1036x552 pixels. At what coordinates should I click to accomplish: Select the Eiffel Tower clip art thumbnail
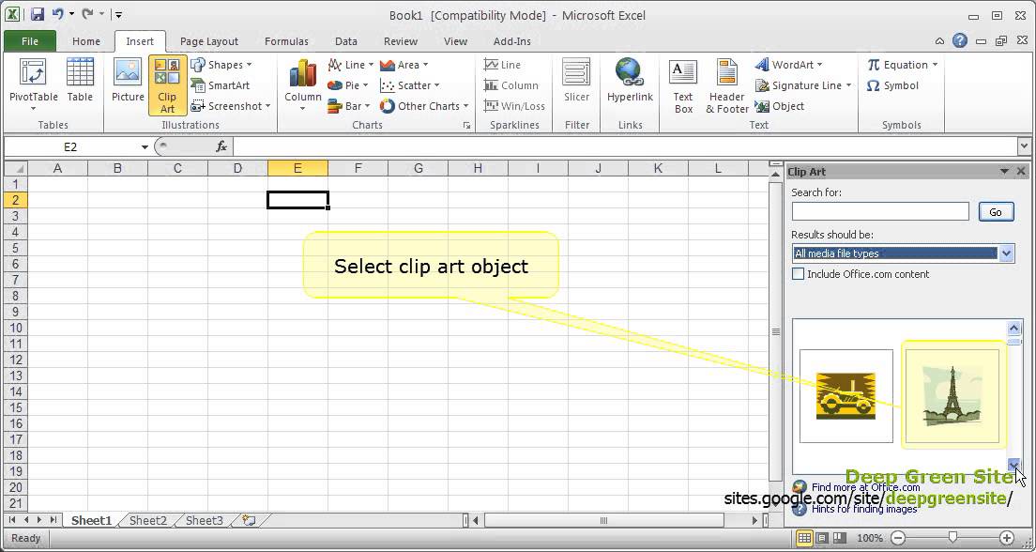(953, 396)
